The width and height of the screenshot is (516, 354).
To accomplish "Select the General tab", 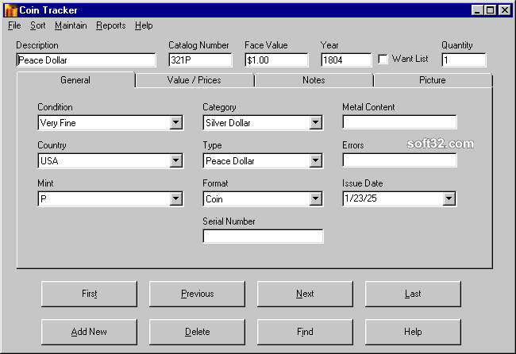I will 75,80.
